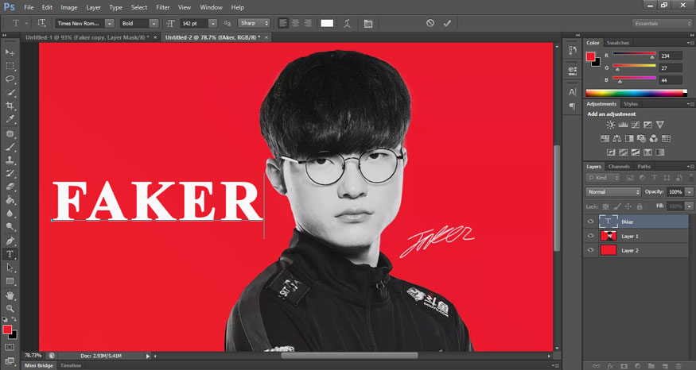Select the Clone Stamp tool
The image size is (696, 370).
tap(10, 160)
